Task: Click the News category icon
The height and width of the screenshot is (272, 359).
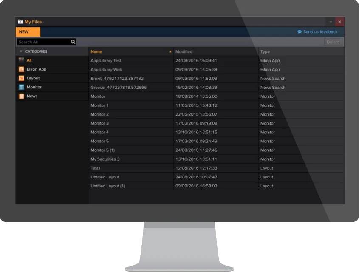Action: [21, 96]
